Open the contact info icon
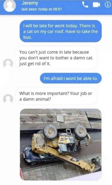This screenshot has height=185, width=112. pos(107,5)
